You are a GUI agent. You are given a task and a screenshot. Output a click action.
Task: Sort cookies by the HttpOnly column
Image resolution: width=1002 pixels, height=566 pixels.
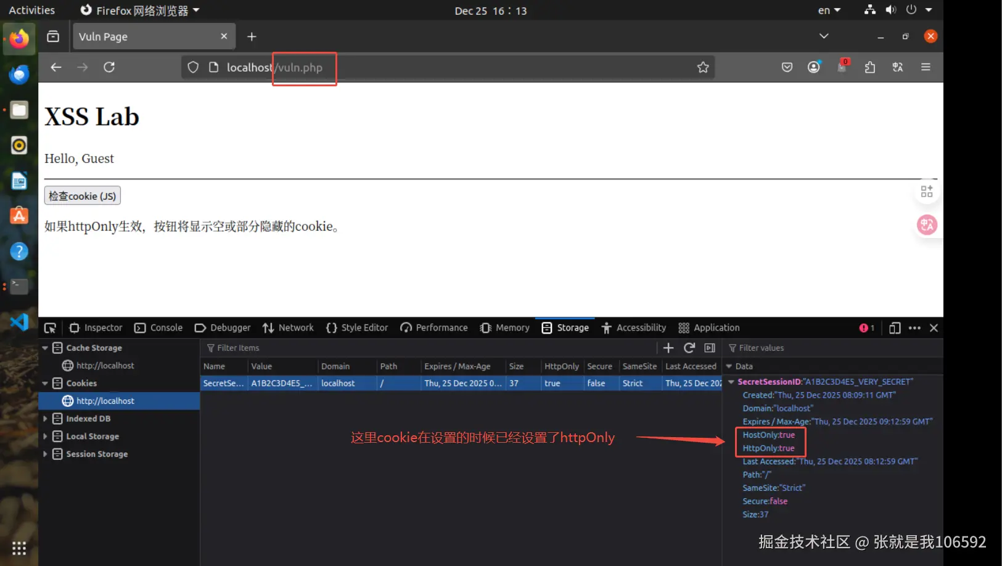click(562, 366)
